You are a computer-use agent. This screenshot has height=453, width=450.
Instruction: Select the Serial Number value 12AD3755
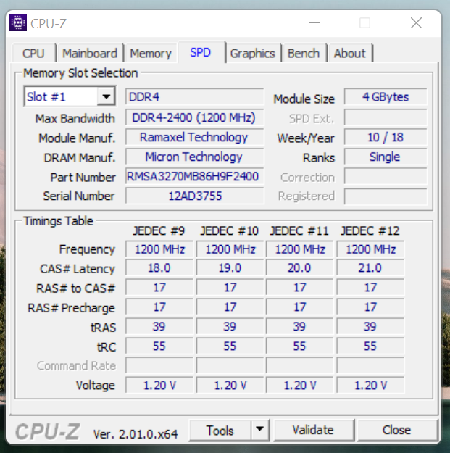pos(193,196)
